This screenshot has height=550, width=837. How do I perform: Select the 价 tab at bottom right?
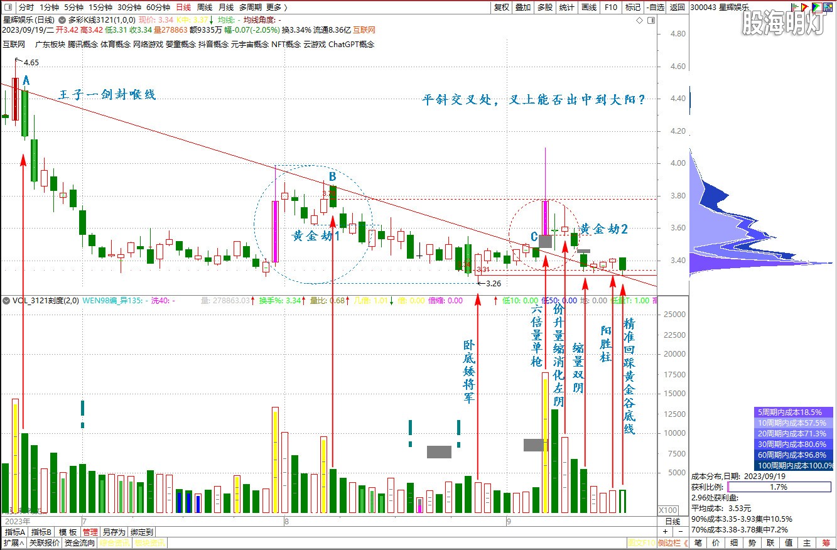(716, 542)
